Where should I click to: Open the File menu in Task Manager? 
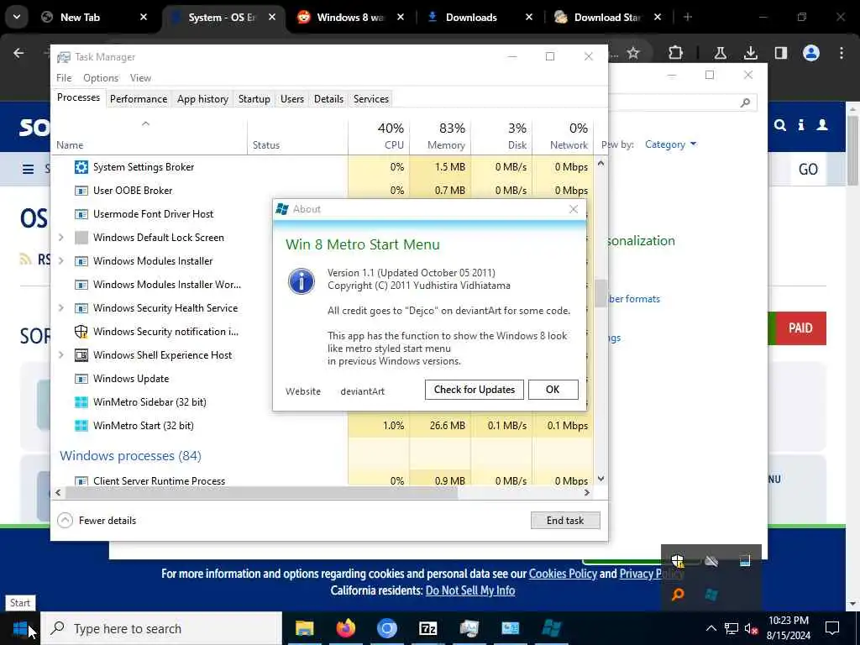64,78
